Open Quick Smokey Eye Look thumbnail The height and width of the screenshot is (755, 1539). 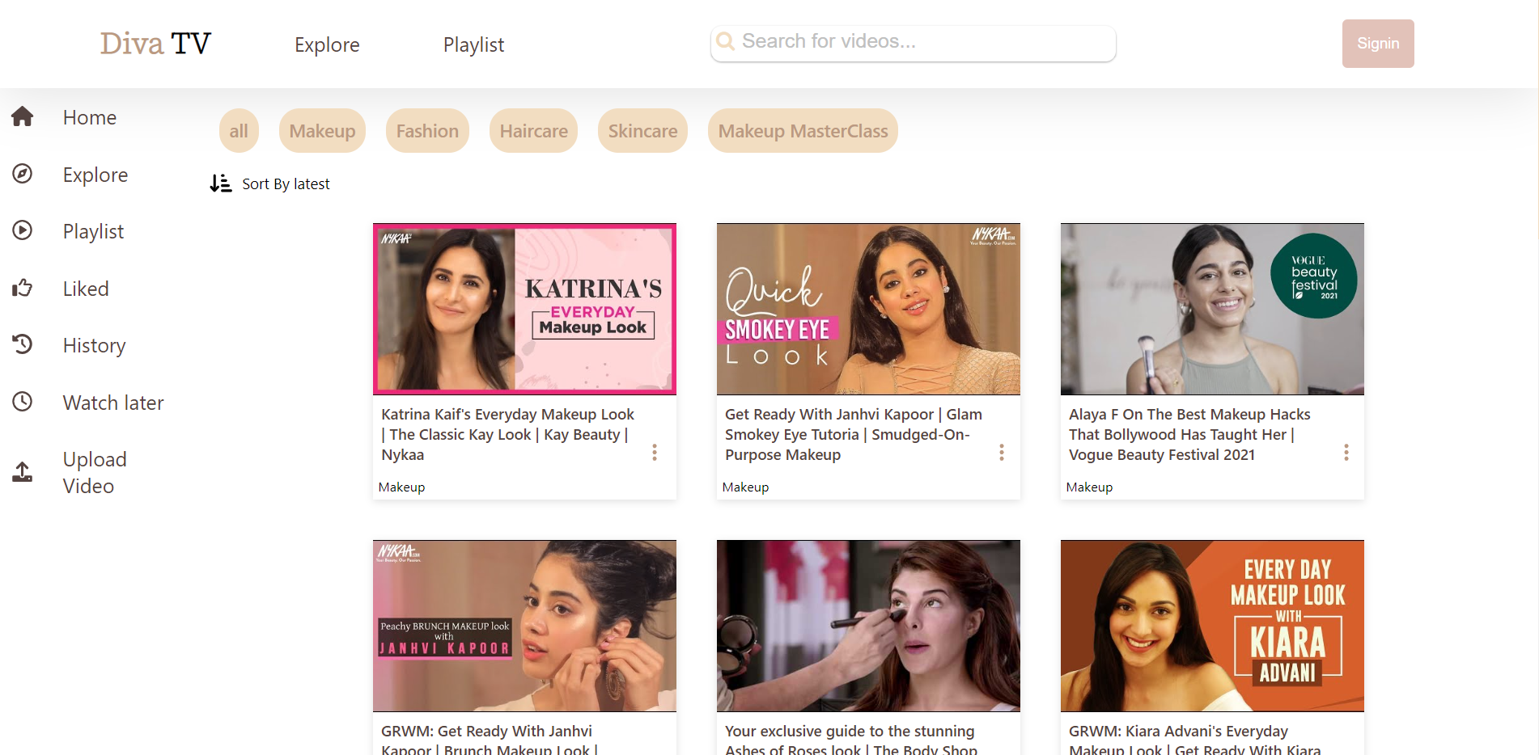pos(868,309)
